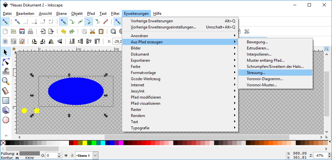Image resolution: width=332 pixels, height=160 pixels.
Task: Click the Print document icon
Action: 30,31
